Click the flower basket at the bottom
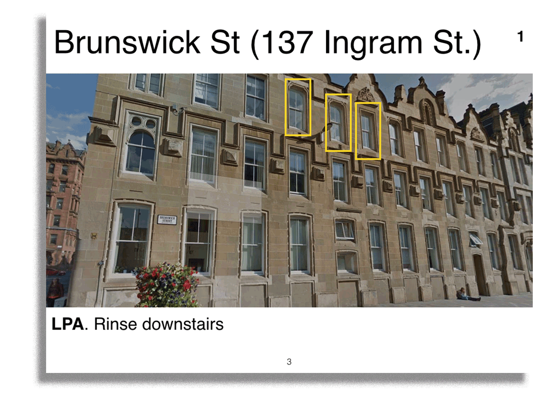560x398 pixels. pyautogui.click(x=166, y=284)
